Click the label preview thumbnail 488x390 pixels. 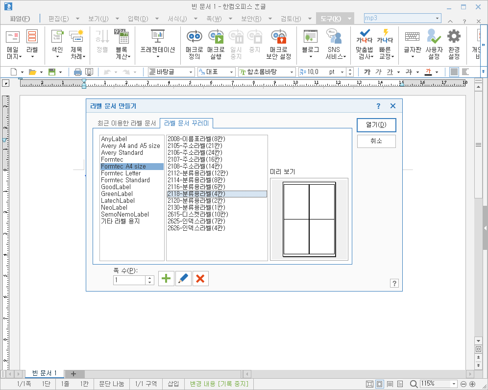[309, 219]
